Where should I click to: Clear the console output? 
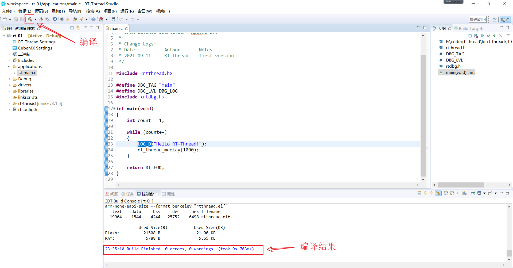pyautogui.click(x=464, y=193)
